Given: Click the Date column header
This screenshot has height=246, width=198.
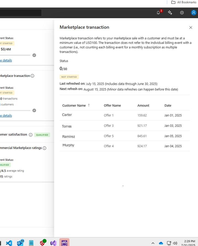Looking at the screenshot, I should [168, 105].
